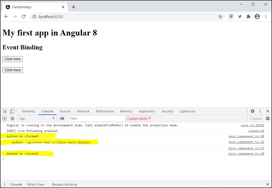Select the Console tab in DevTools

tap(47, 111)
